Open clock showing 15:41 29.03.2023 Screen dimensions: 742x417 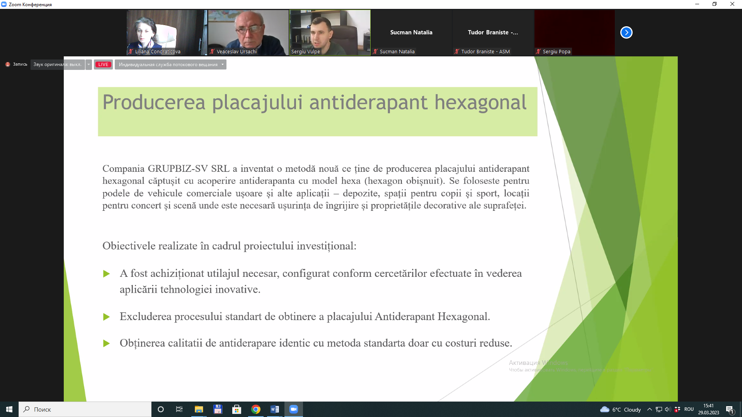708,409
